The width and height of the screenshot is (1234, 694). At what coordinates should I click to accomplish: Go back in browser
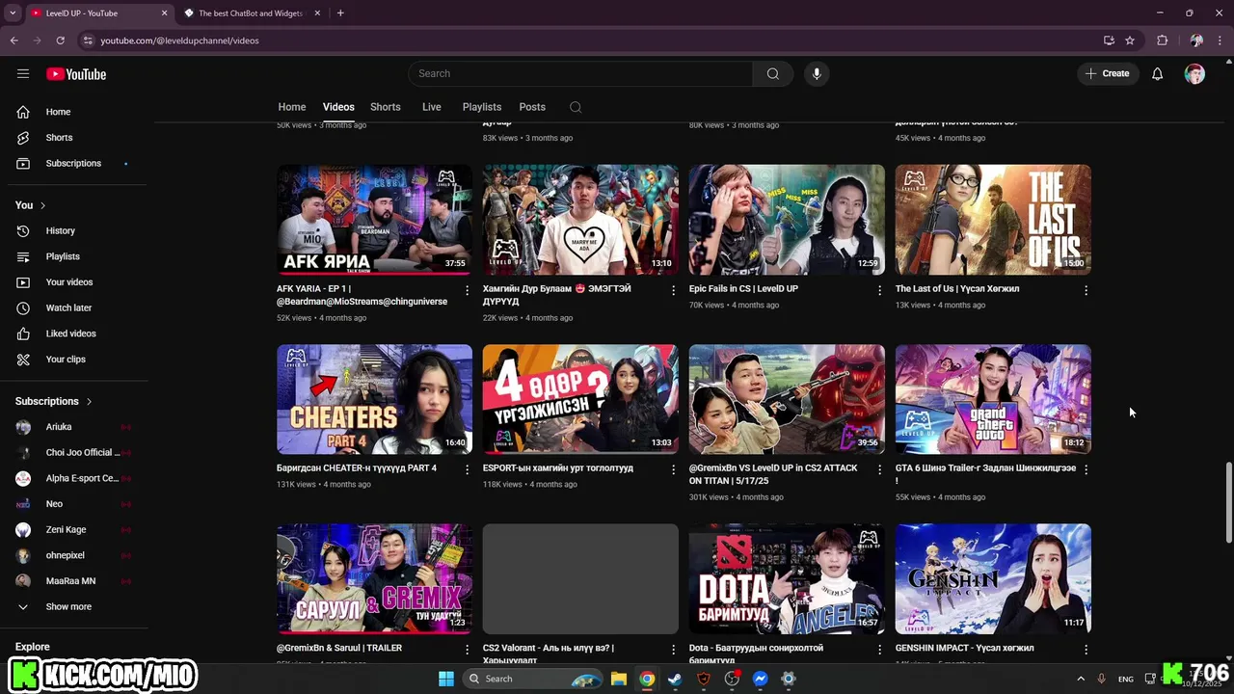[x=14, y=40]
